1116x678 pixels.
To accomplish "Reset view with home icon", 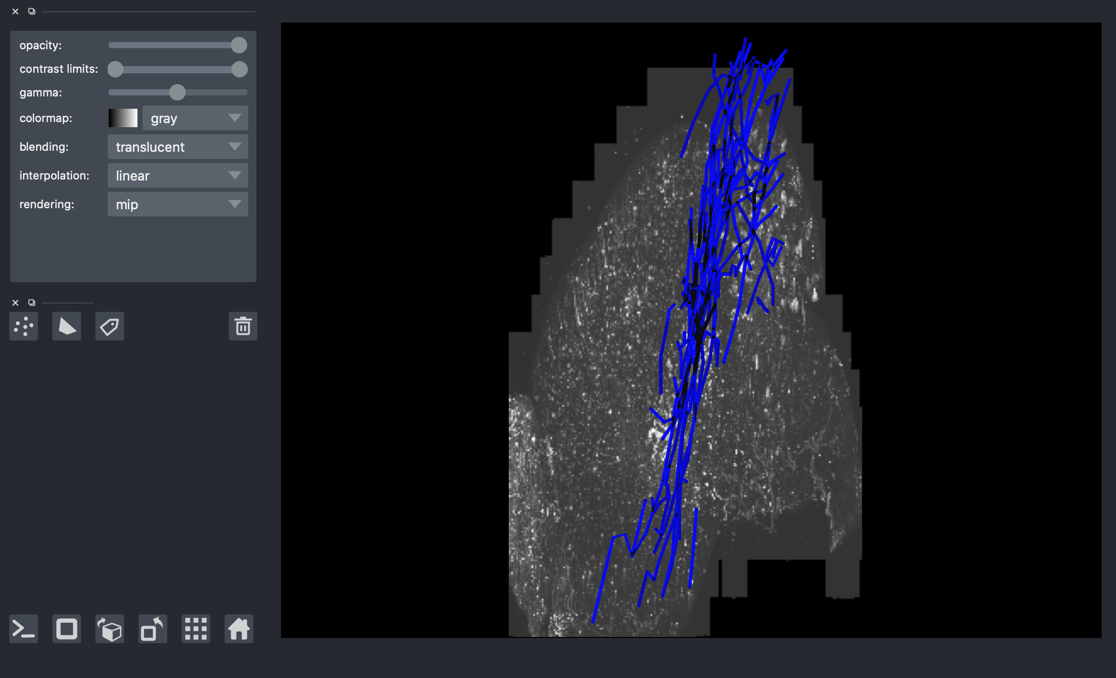I will pos(239,629).
